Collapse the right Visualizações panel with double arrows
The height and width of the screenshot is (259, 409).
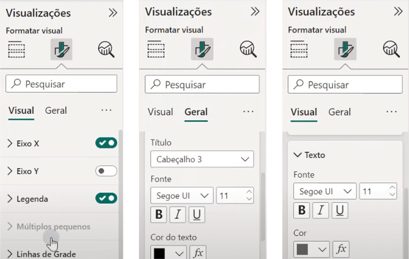tap(398, 11)
